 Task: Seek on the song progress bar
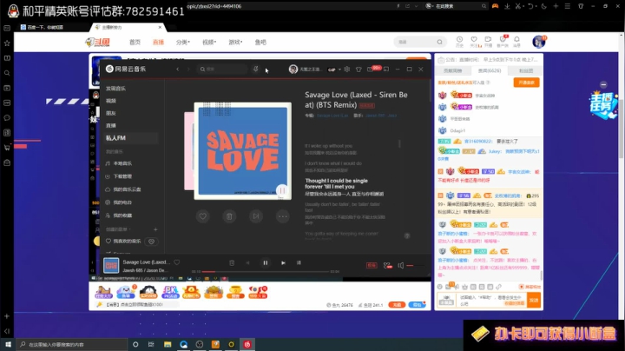266,272
